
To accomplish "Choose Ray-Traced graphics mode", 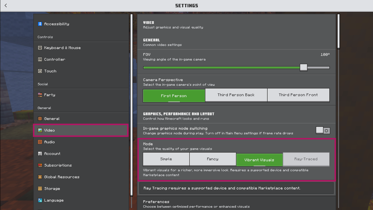I will pos(306,159).
